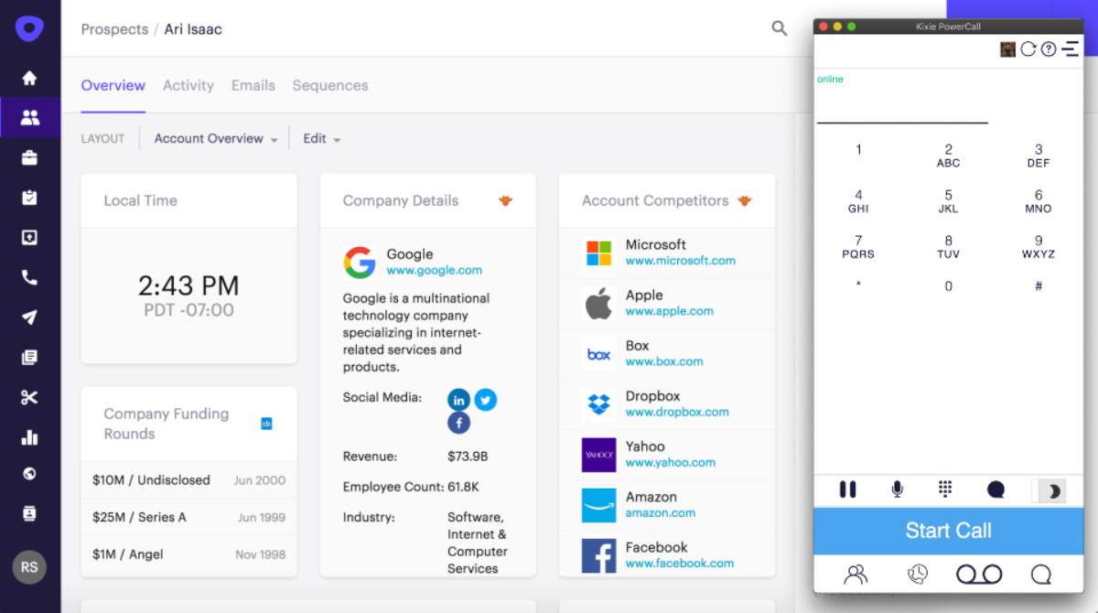Open Google's LinkedIn social icon
The image size is (1098, 613).
point(458,400)
